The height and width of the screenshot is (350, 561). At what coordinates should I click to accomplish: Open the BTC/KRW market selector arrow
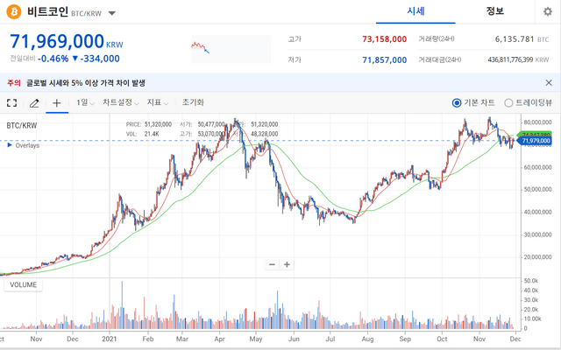[x=112, y=14]
